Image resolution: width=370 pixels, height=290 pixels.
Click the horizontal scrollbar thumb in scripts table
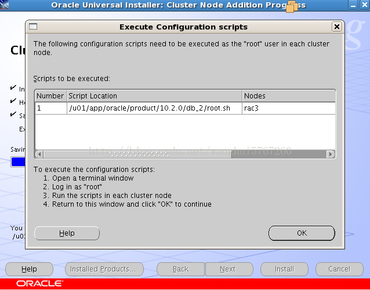[x=137, y=155]
